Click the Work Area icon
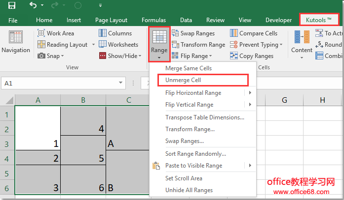The height and width of the screenshot is (200, 344). [41, 33]
